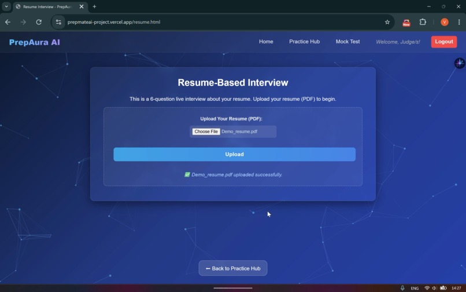This screenshot has height=292, width=466.
Task: Click the Upload Your Resume (PDF) label
Action: click(231, 119)
